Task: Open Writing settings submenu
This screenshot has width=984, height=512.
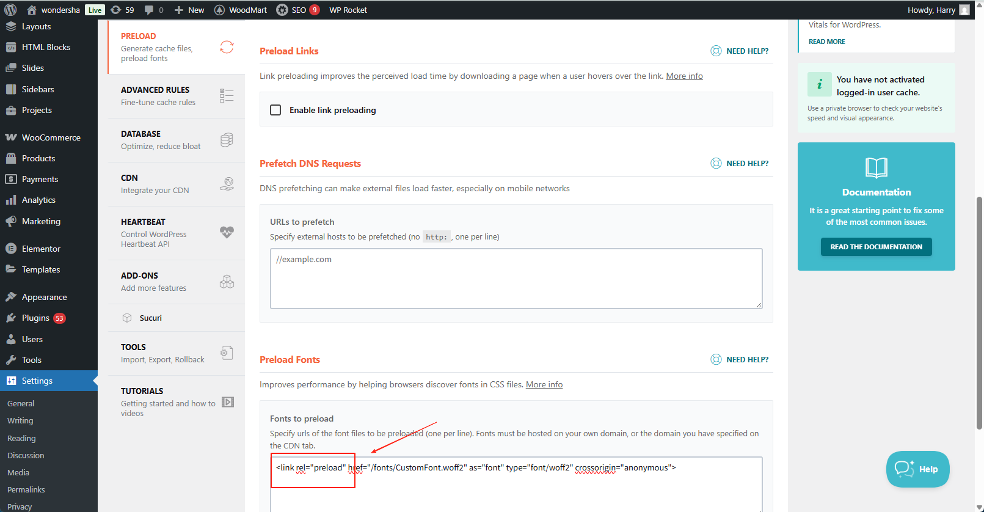Action: pos(20,420)
